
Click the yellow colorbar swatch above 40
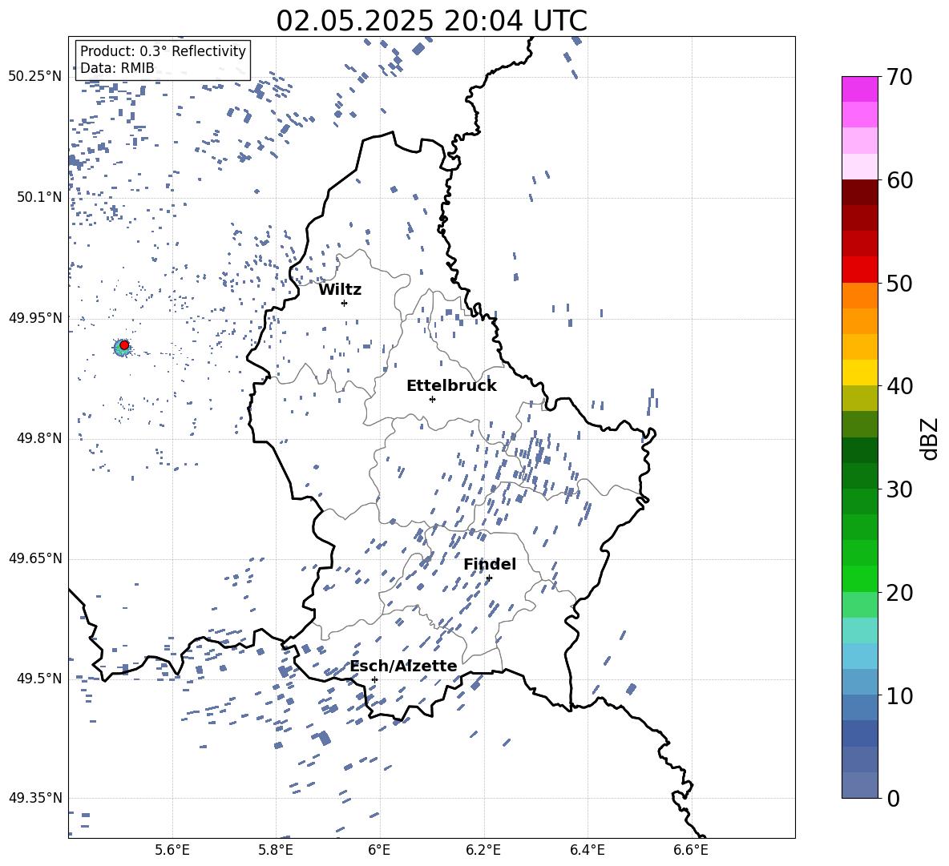859,373
